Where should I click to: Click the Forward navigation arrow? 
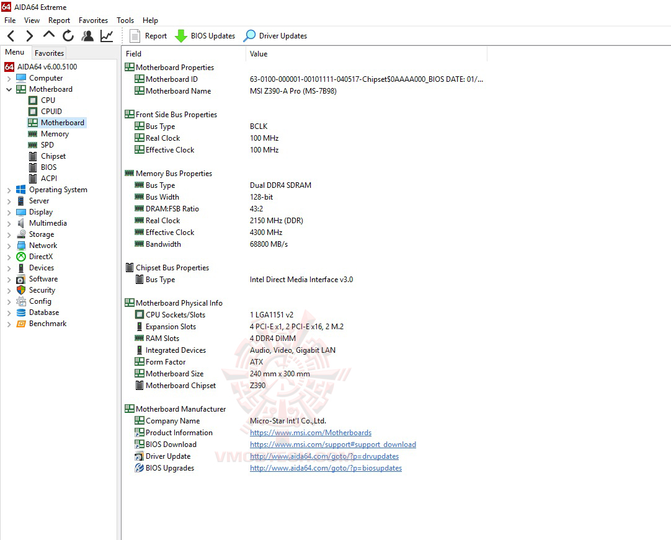[x=29, y=36]
